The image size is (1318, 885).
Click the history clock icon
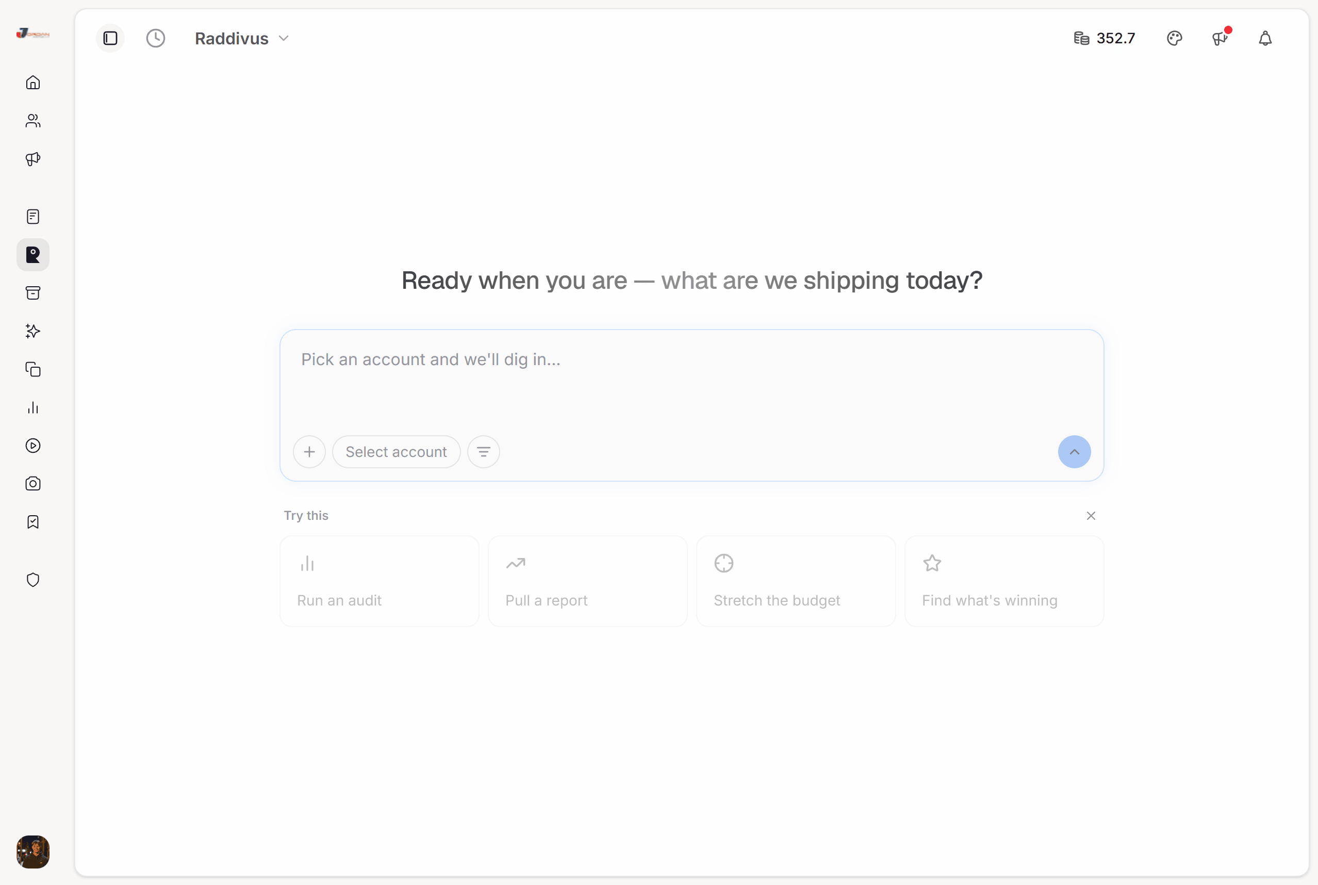[156, 38]
